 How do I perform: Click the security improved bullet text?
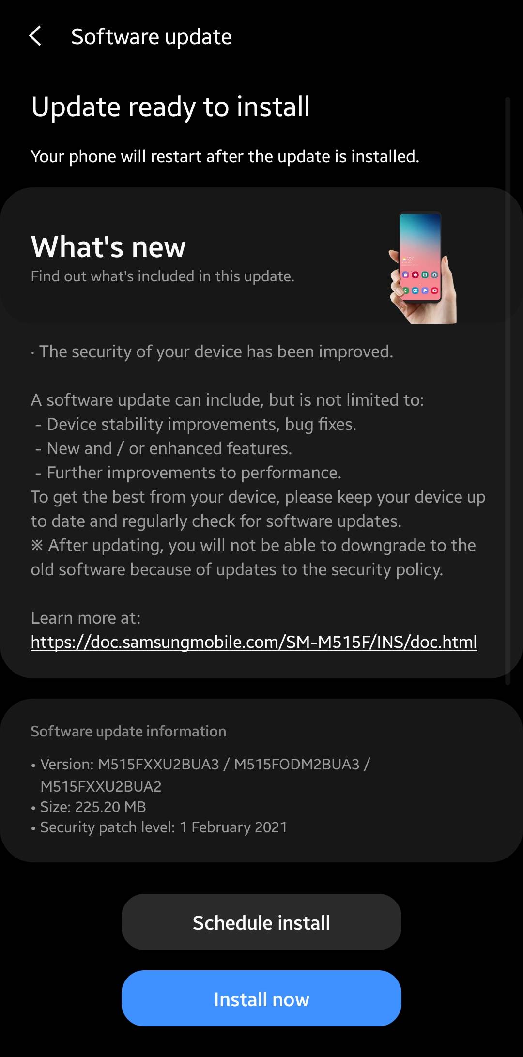[212, 352]
